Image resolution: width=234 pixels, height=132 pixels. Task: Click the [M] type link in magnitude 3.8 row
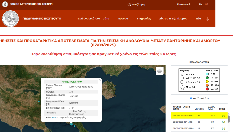coord(223,115)
